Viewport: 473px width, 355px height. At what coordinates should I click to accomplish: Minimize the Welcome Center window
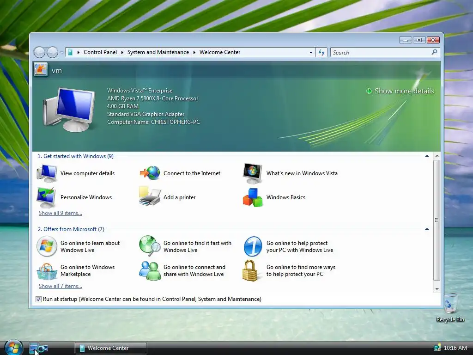[x=406, y=40]
